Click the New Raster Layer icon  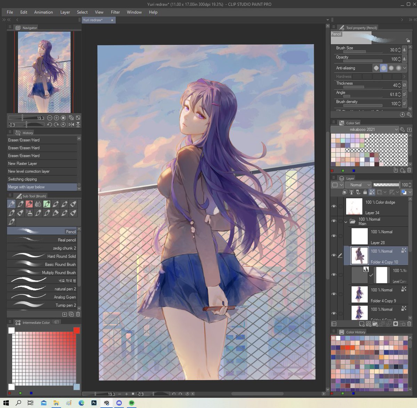pyautogui.click(x=361, y=324)
